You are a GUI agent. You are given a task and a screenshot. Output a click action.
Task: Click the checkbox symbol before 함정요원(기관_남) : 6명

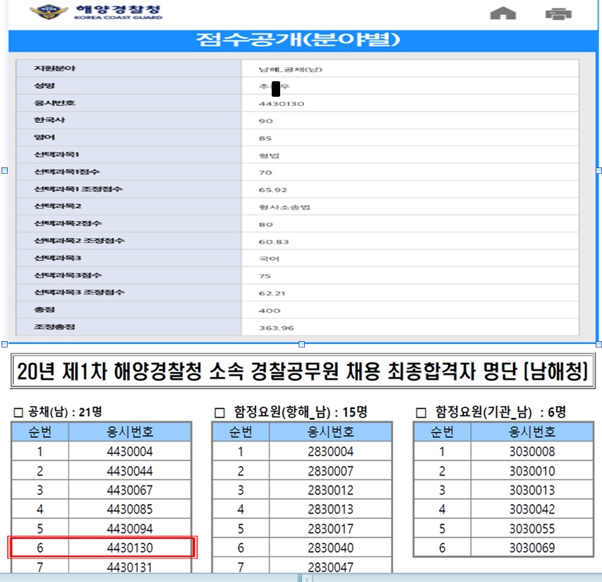[x=421, y=412]
